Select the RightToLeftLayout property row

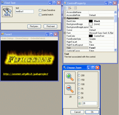90,45
